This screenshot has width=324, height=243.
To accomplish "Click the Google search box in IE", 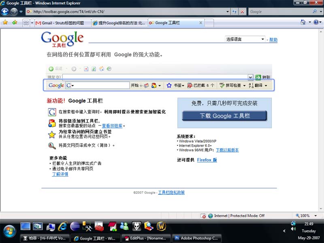I will [x=280, y=12].
